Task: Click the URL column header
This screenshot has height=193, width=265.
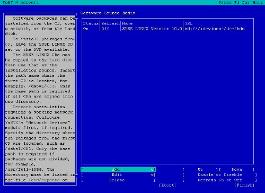Action: 189,23
